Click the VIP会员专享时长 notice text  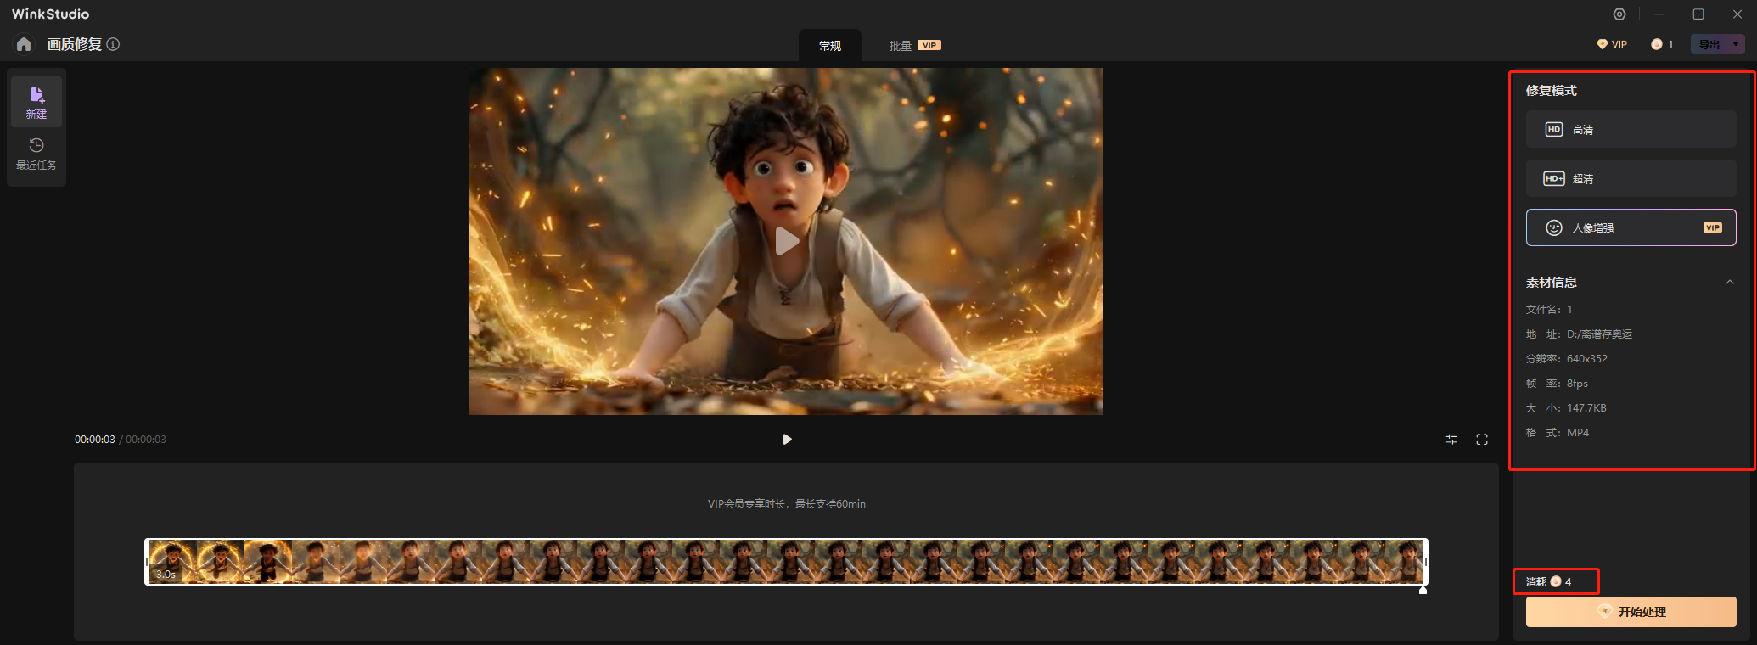pyautogui.click(x=787, y=504)
